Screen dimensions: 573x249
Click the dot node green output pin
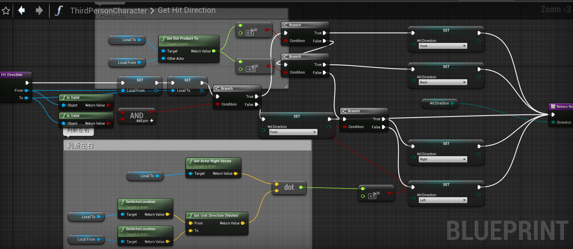click(x=301, y=188)
